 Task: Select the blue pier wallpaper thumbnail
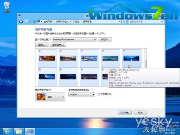(x=89, y=58)
